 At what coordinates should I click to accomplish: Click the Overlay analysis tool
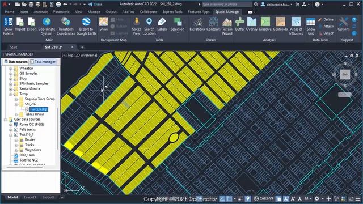[x=252, y=24]
